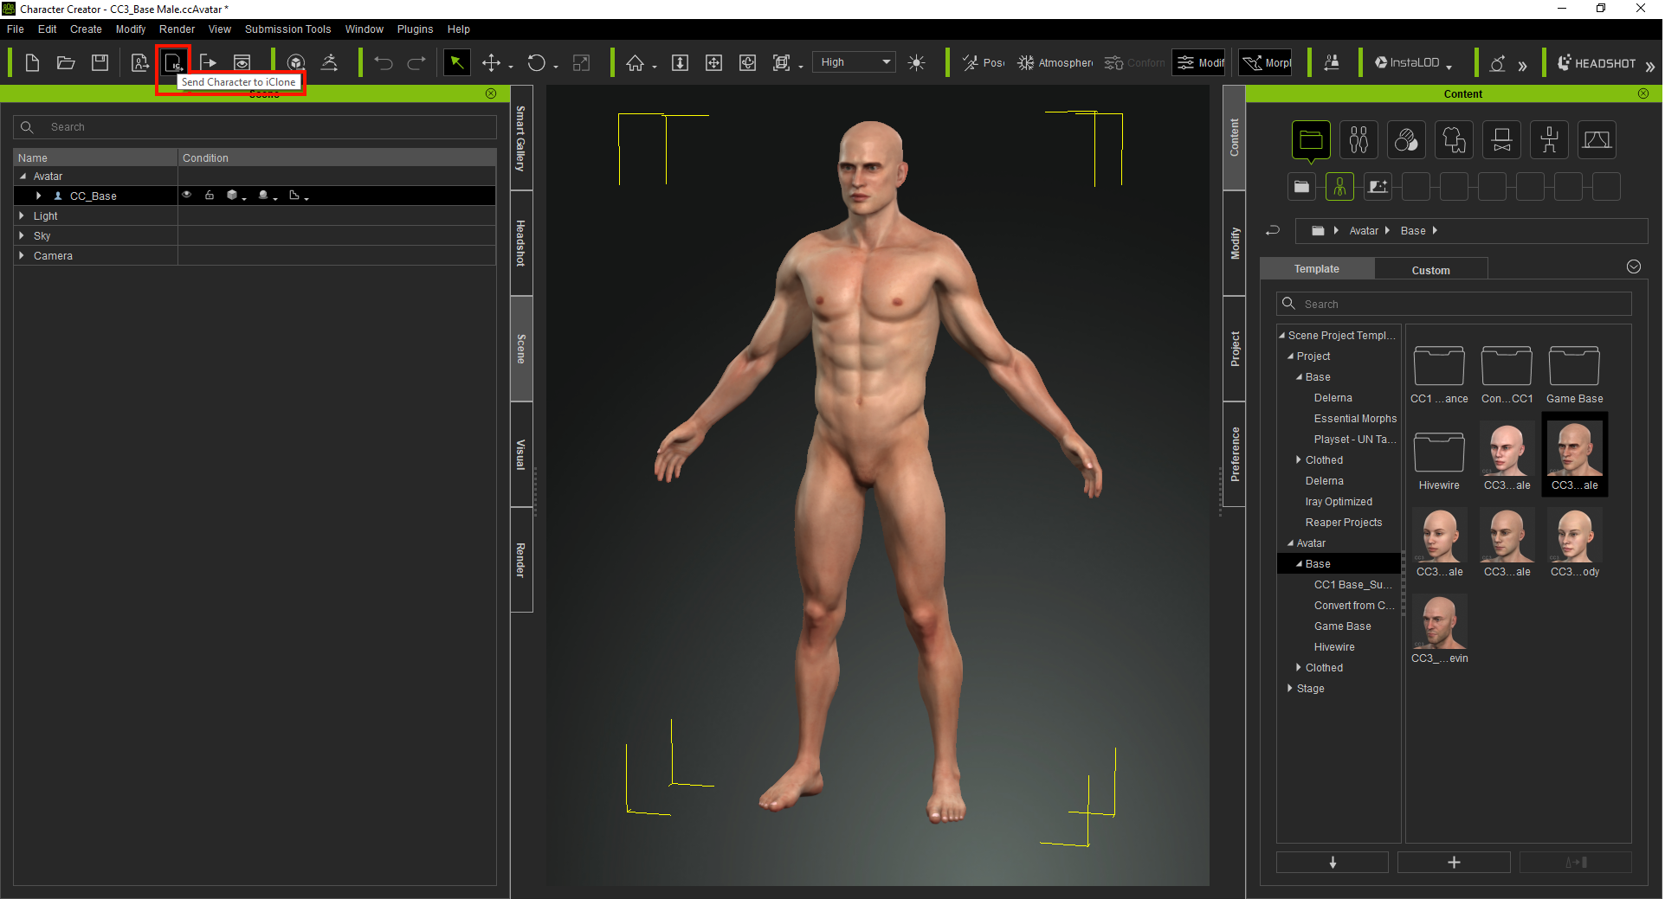Select the Cloth category icon in Content
1665x899 pixels.
[x=1454, y=140]
